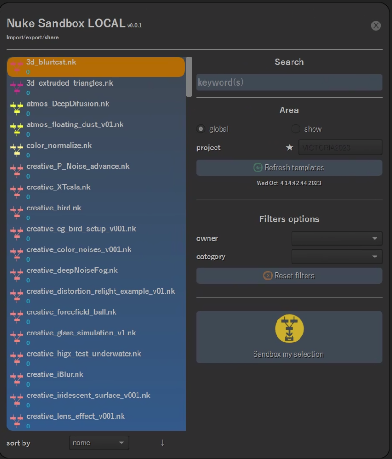Screen dimensions: 392x459
Task: Click the pink node icon beside creative_XTesla.nk
Action: coord(16,191)
